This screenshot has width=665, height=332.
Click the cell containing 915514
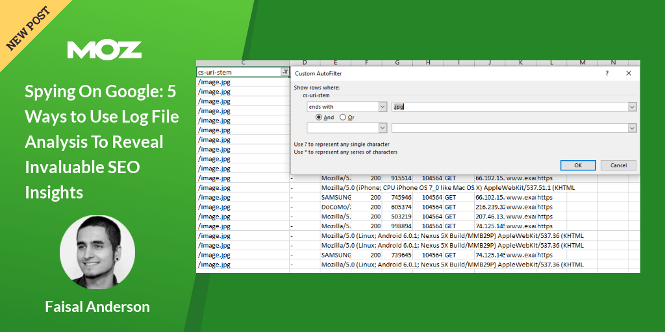[x=397, y=178]
